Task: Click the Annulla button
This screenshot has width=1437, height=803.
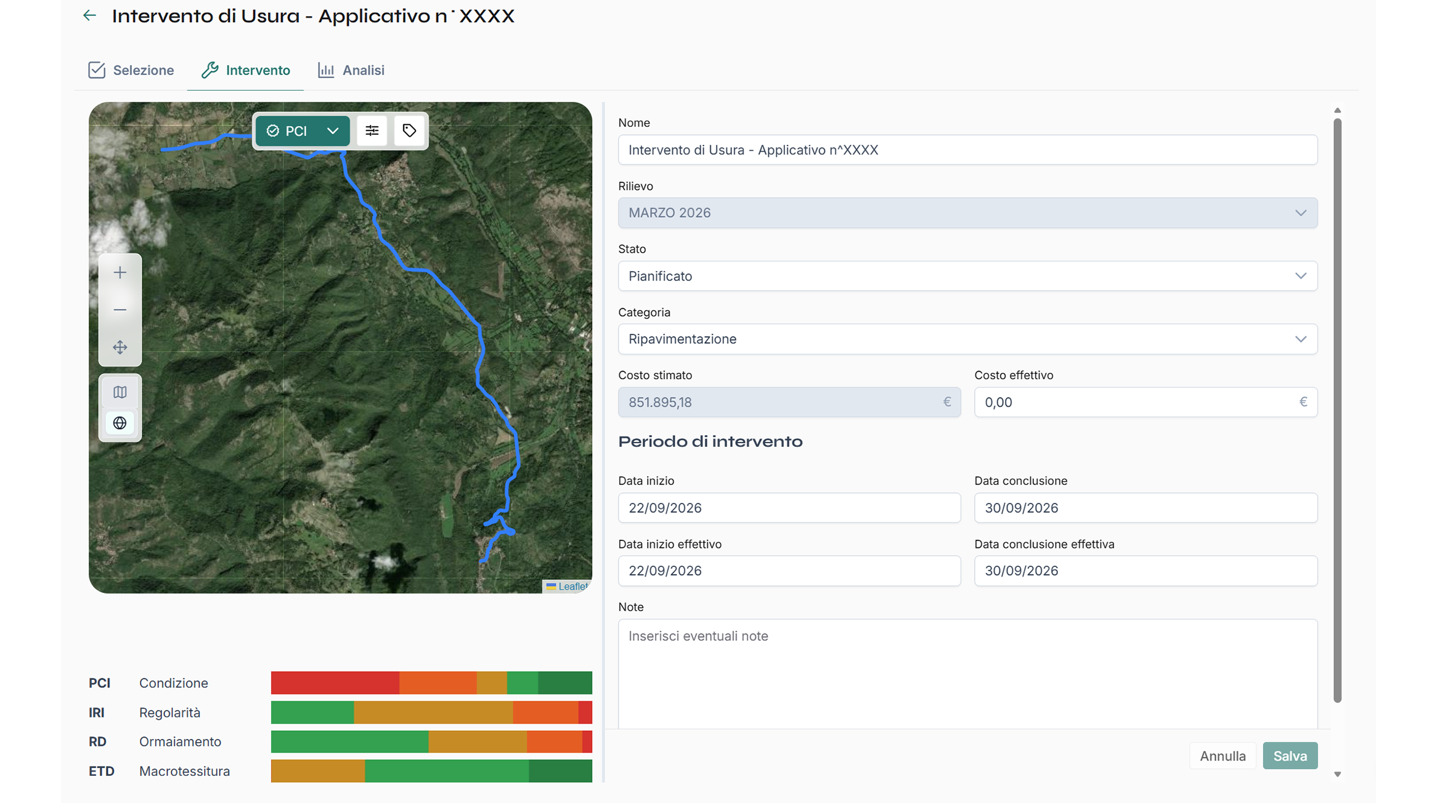Action: click(1223, 756)
